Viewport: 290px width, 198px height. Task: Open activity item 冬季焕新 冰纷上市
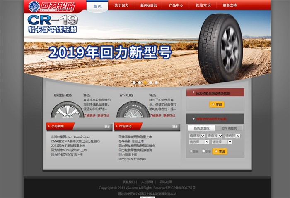[131, 141]
